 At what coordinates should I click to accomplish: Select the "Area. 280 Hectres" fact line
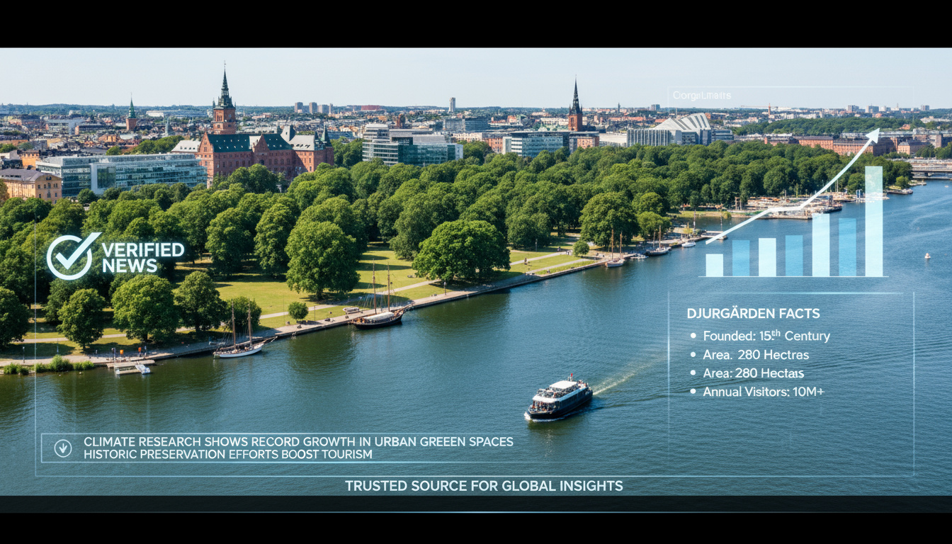coord(755,355)
